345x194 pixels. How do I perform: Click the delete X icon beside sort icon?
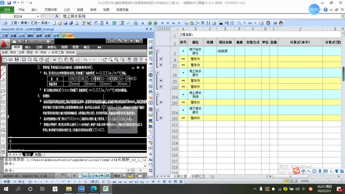203,23
